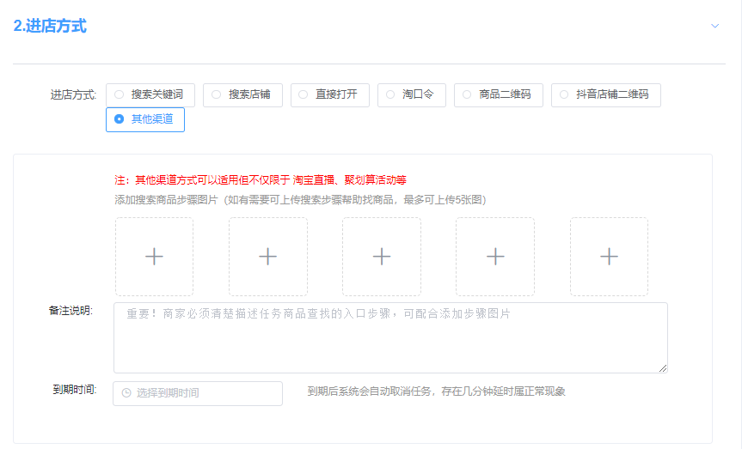Screen dimensions: 742x449
Task: Collapse the 2.进店方式 section chevron
Action: click(714, 26)
